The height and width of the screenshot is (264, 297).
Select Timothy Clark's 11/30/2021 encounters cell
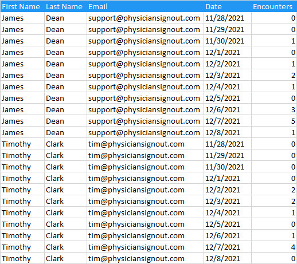point(274,167)
